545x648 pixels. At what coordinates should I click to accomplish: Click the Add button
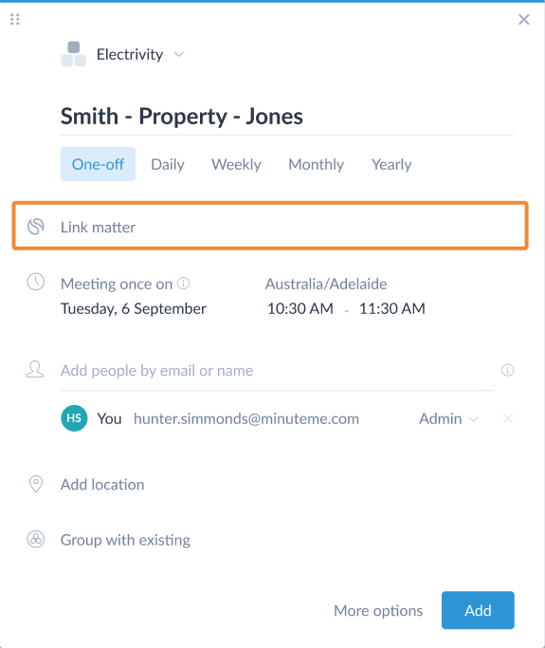tap(478, 610)
